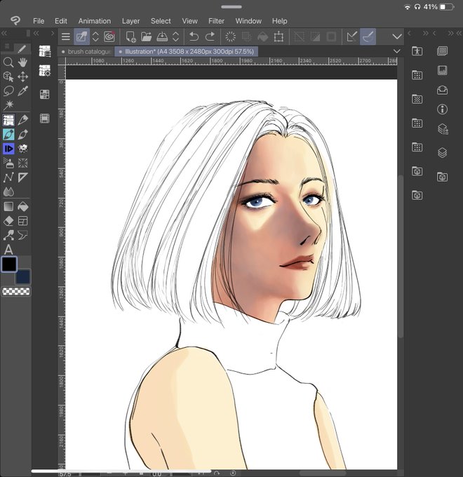The height and width of the screenshot is (477, 463).
Task: Select the focus lines tool
Action: pos(23,163)
